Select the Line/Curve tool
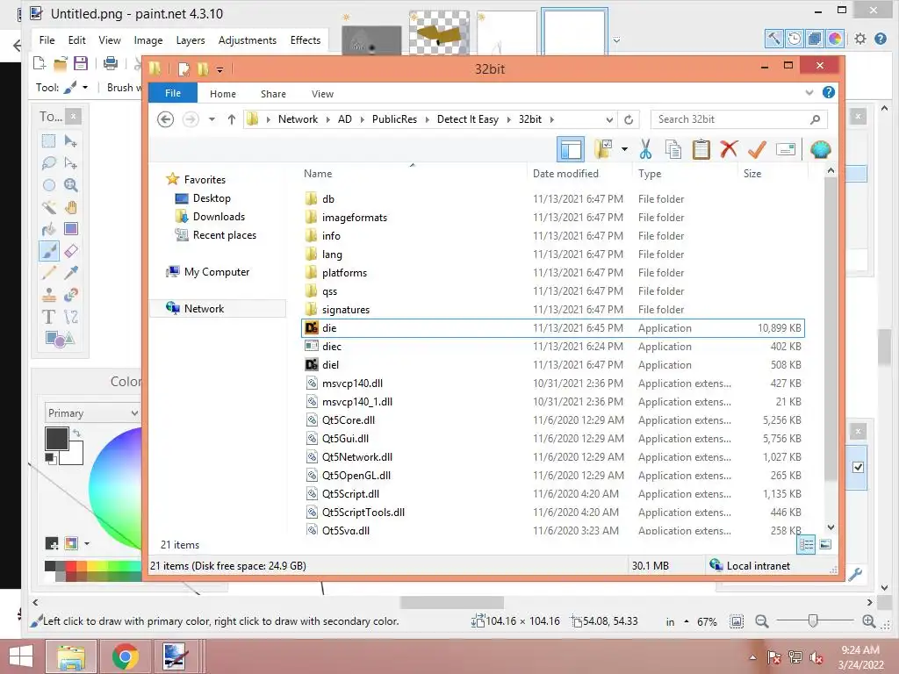Image resolution: width=899 pixels, height=674 pixels. point(71,316)
